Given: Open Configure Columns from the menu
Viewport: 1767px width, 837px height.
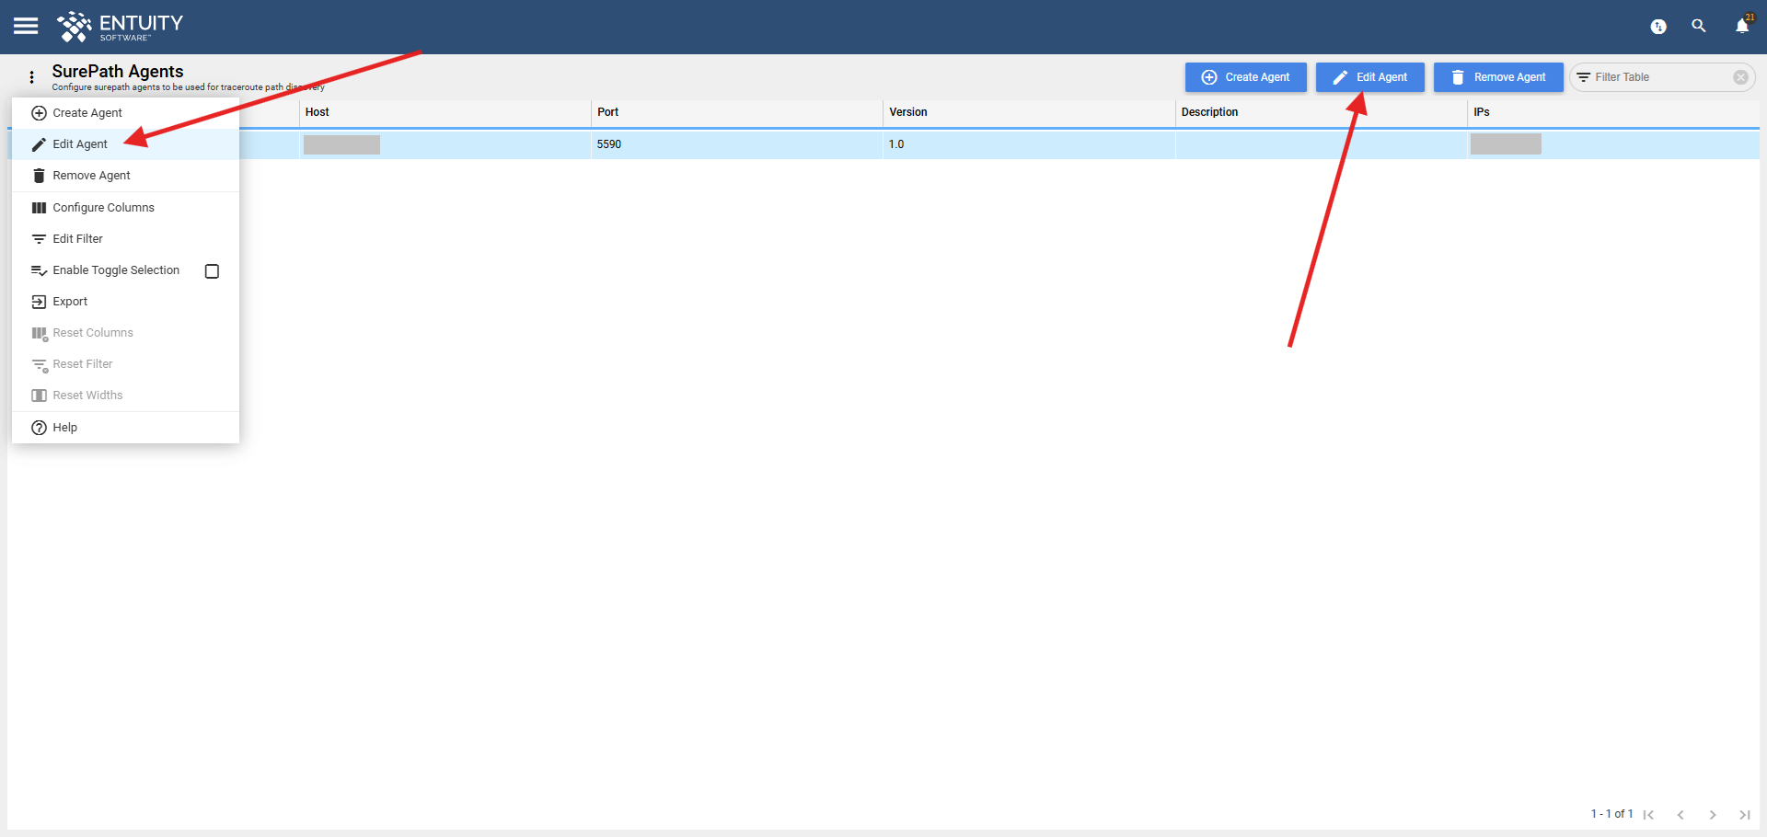Looking at the screenshot, I should point(125,208).
